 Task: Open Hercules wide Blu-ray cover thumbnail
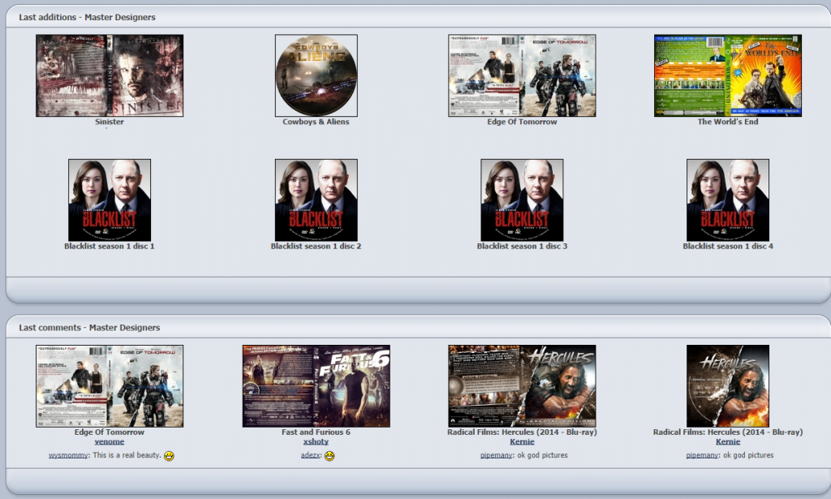pyautogui.click(x=522, y=386)
